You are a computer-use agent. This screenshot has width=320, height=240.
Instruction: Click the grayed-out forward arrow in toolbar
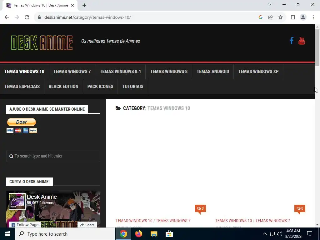click(17, 17)
